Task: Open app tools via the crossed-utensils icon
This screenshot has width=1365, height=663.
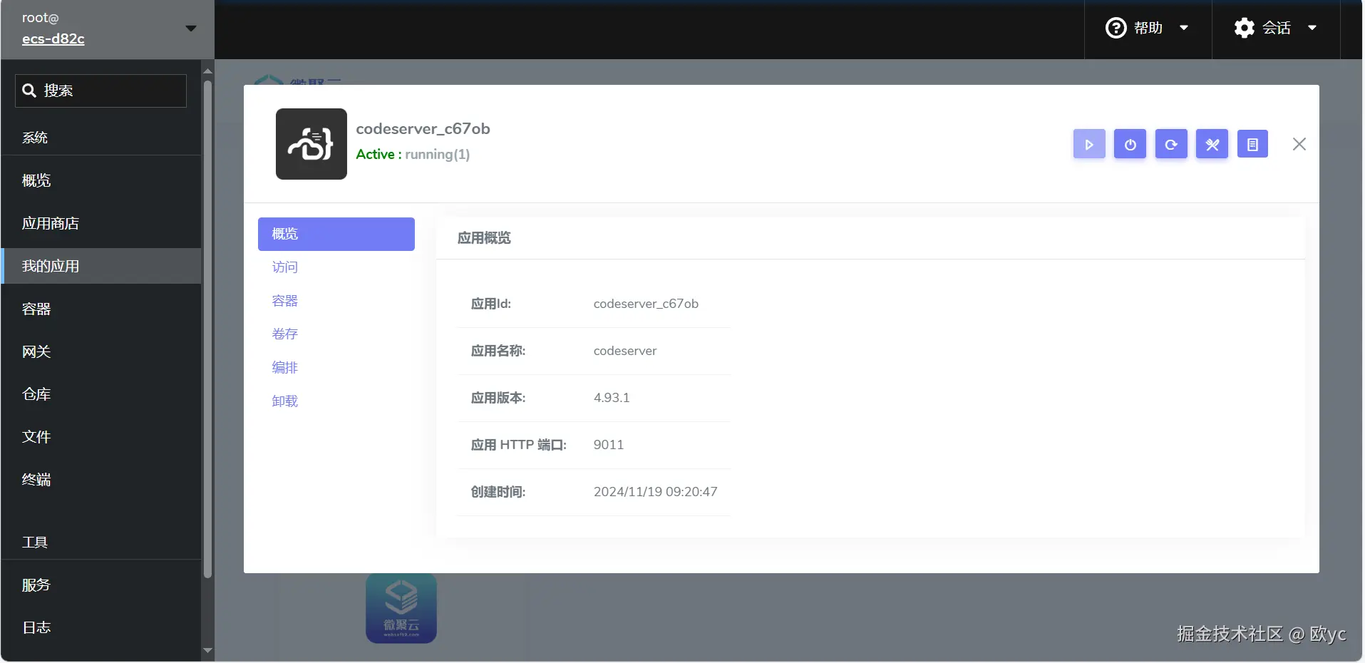Action: [1212, 144]
